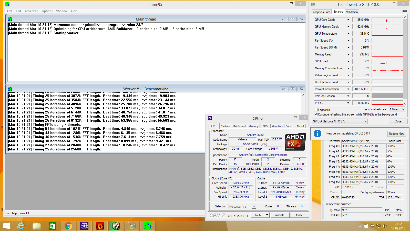Screen dimensions: 410x231
Task: Click the network tray icon
Action: click(378, 226)
